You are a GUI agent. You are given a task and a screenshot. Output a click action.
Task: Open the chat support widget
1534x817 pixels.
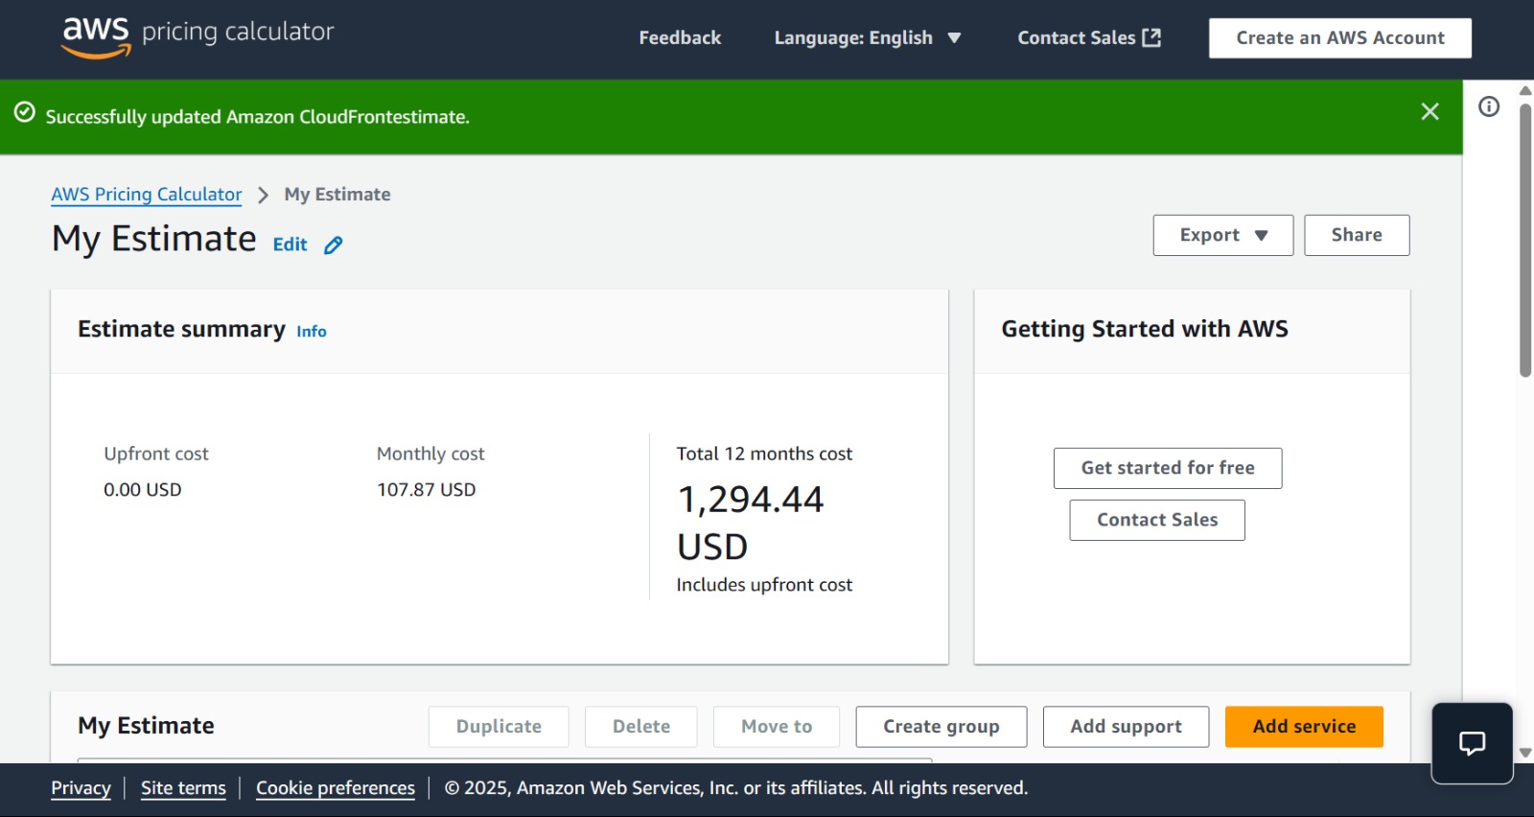(x=1472, y=743)
